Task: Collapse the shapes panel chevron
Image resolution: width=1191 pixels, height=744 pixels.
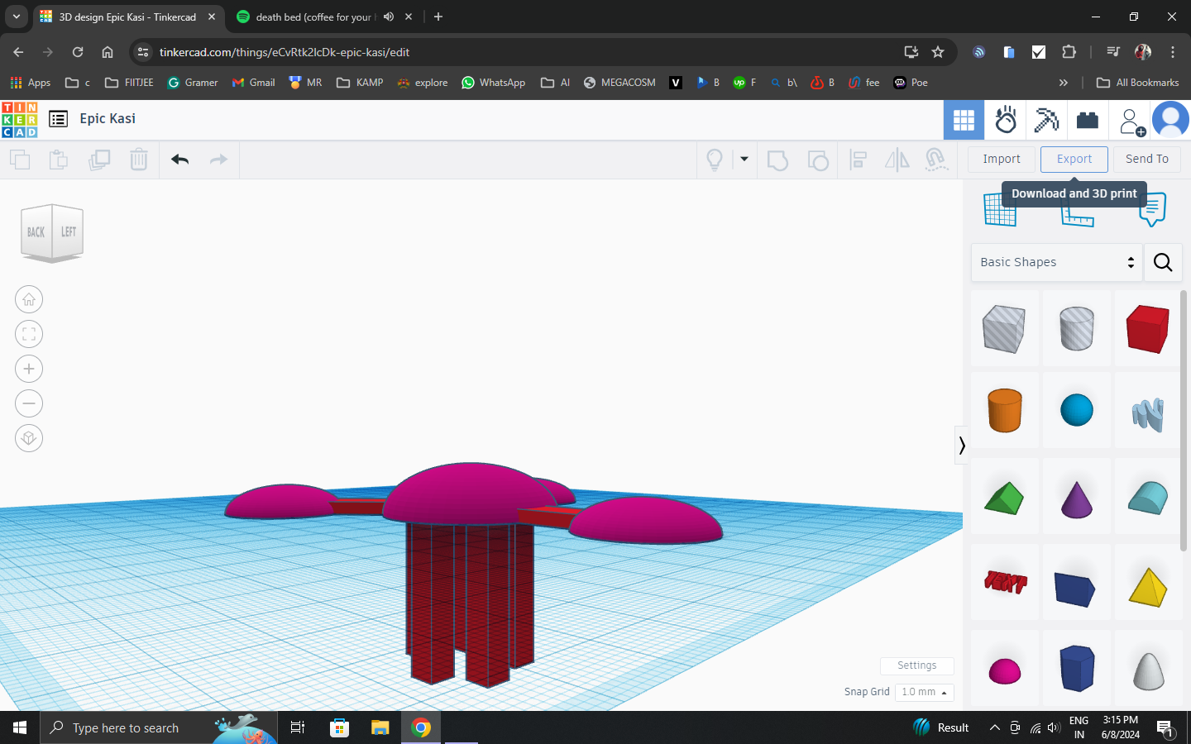Action: coord(961,446)
